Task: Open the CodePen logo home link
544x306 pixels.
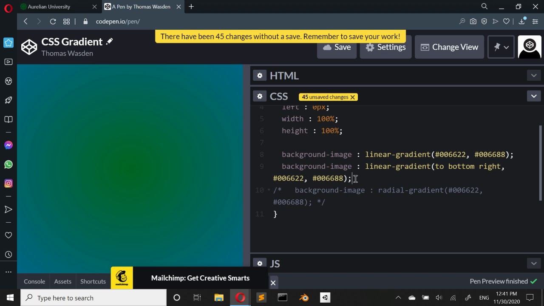Action: (x=29, y=47)
